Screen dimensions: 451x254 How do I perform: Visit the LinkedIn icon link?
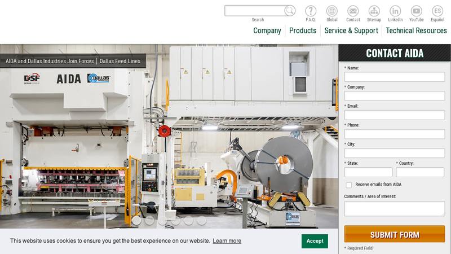(395, 11)
